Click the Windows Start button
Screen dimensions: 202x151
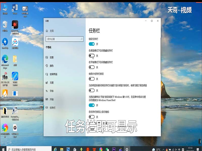coord(3,148)
